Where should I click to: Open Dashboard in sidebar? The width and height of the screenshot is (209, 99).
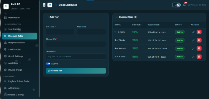20,18
